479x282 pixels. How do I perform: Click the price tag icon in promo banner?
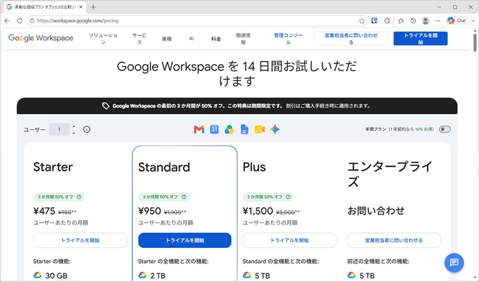(x=105, y=106)
